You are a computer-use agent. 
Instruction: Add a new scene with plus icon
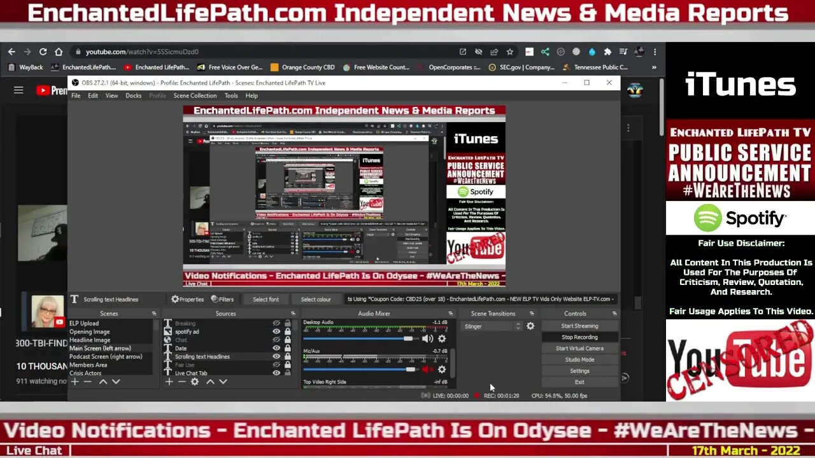pos(74,382)
